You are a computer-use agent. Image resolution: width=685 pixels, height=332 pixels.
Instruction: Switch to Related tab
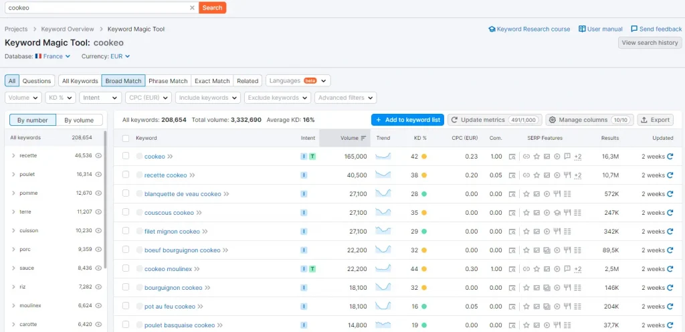tap(248, 81)
